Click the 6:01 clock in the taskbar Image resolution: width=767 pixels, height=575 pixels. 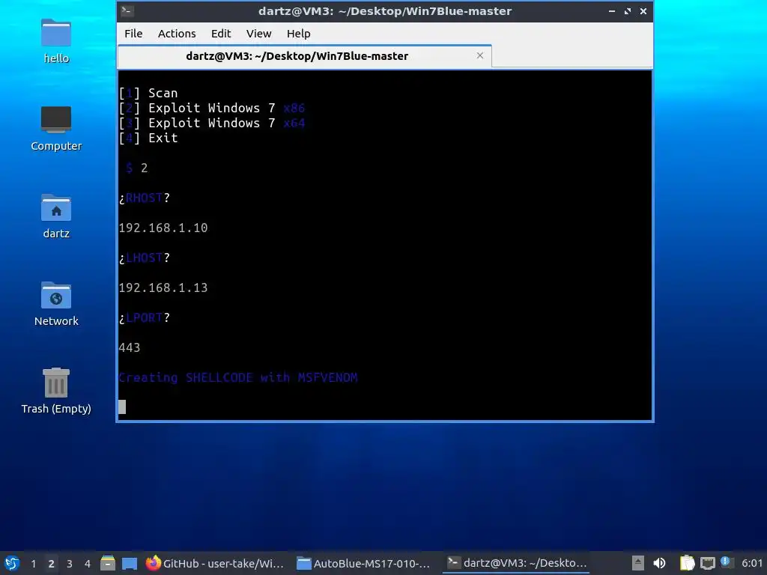click(x=751, y=563)
